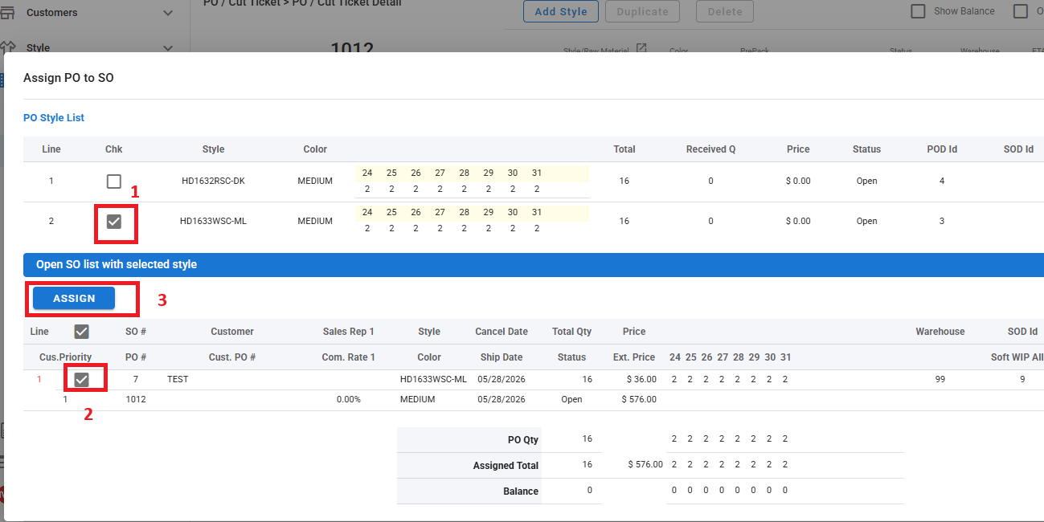1044x522 pixels.
Task: Click the $ 36.00 price cell
Action: pyautogui.click(x=641, y=379)
